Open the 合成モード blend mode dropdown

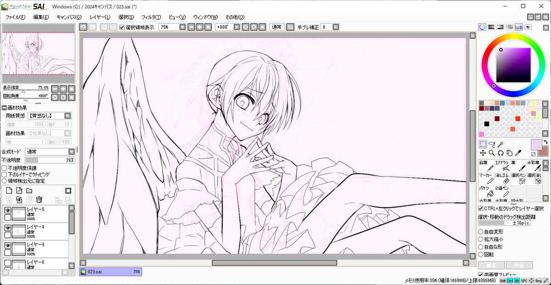71,152
